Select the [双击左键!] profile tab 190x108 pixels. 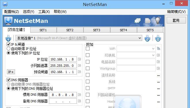click(x=16, y=30)
